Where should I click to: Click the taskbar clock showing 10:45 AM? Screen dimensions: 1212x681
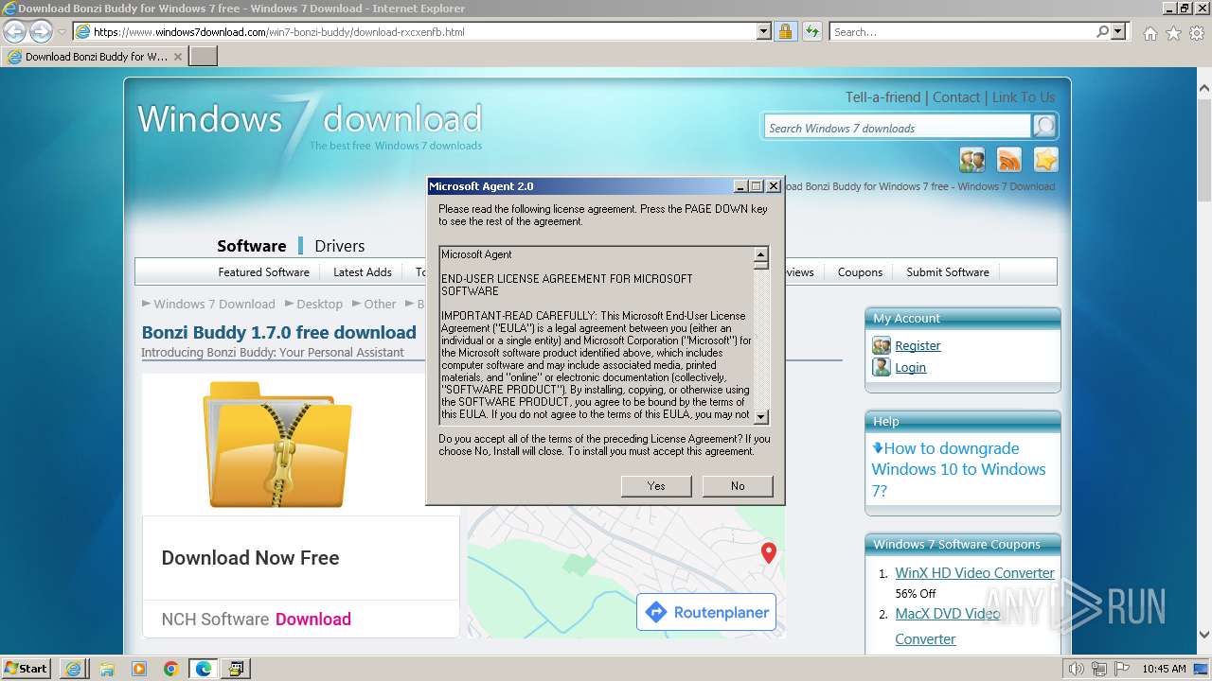click(1164, 669)
